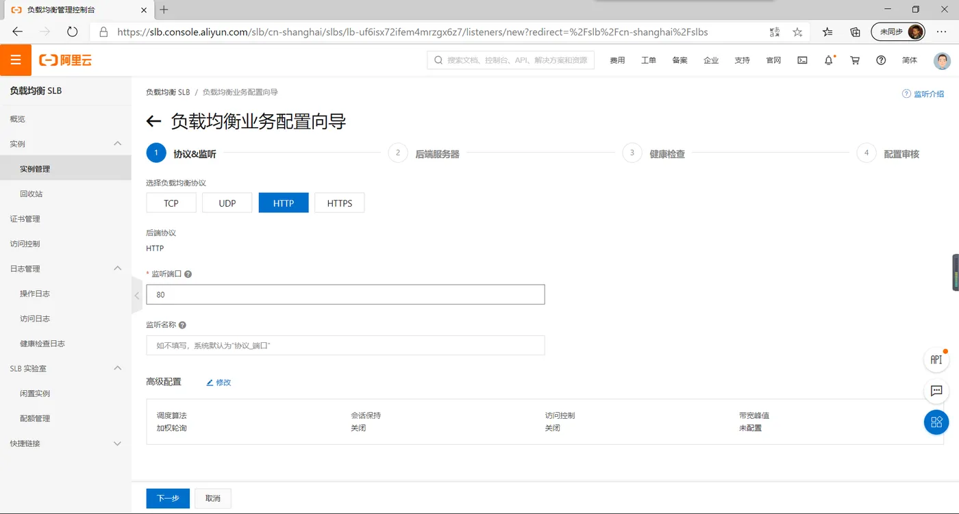Open the notification bell
The height and width of the screenshot is (514, 959).
[x=829, y=60]
